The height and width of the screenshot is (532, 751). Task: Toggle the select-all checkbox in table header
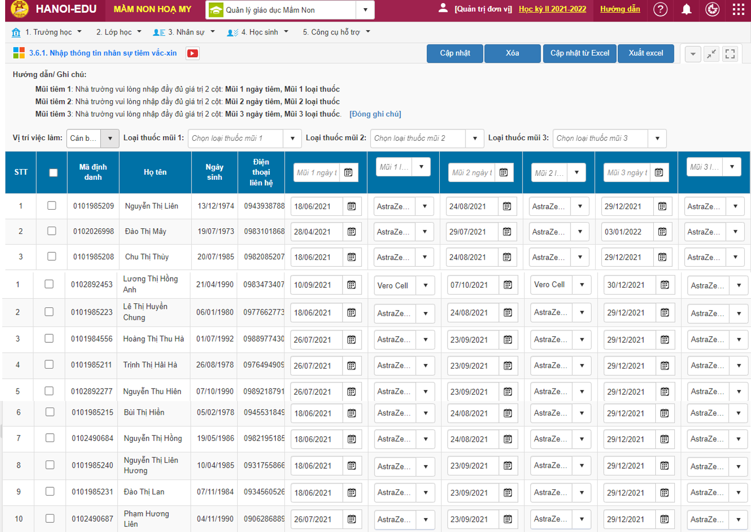(53, 173)
